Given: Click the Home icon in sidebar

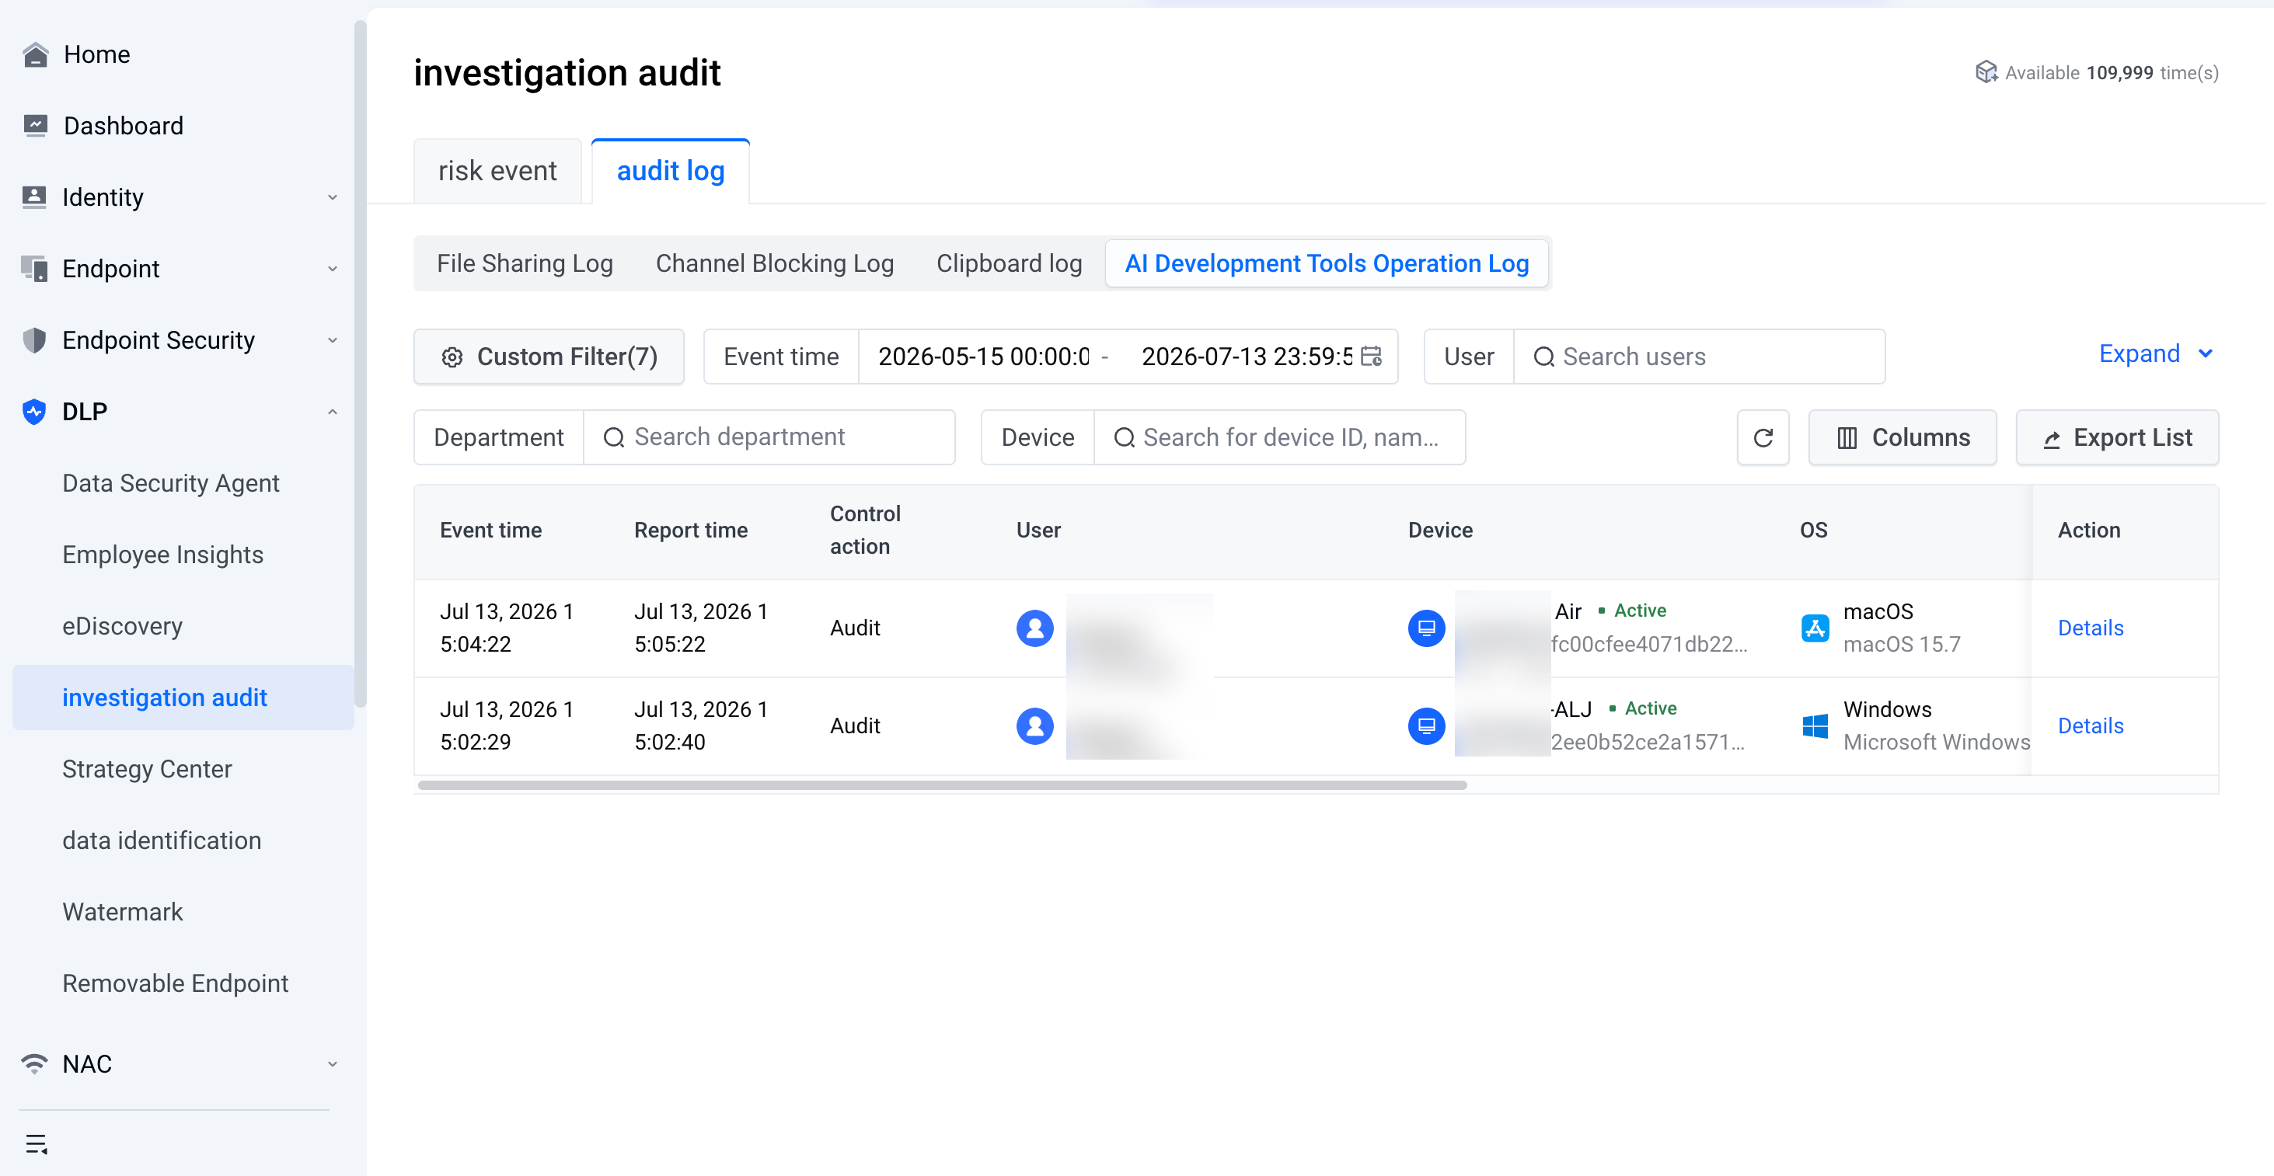Looking at the screenshot, I should [35, 54].
